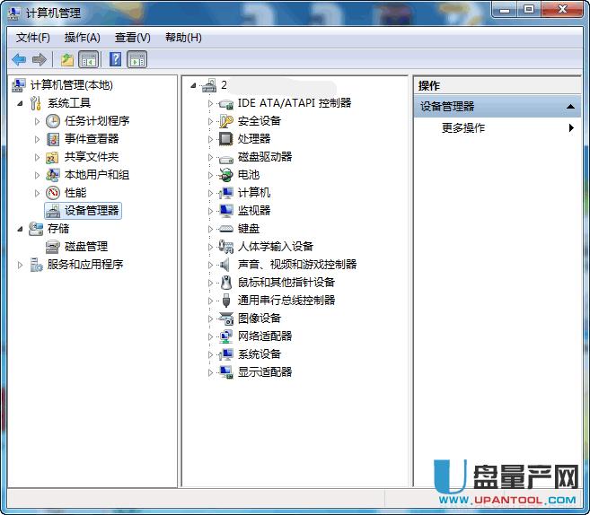590x515 pixels.
Task: Expand the 显示适配器 node
Action: pyautogui.click(x=211, y=372)
